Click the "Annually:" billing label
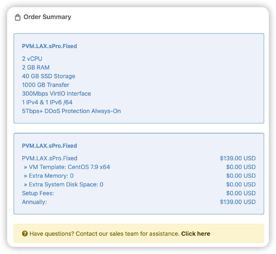The width and height of the screenshot is (276, 254). 34,202
